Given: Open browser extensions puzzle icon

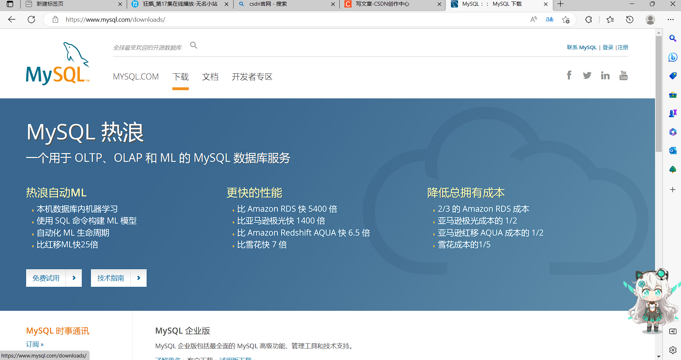Looking at the screenshot, I should (588, 20).
